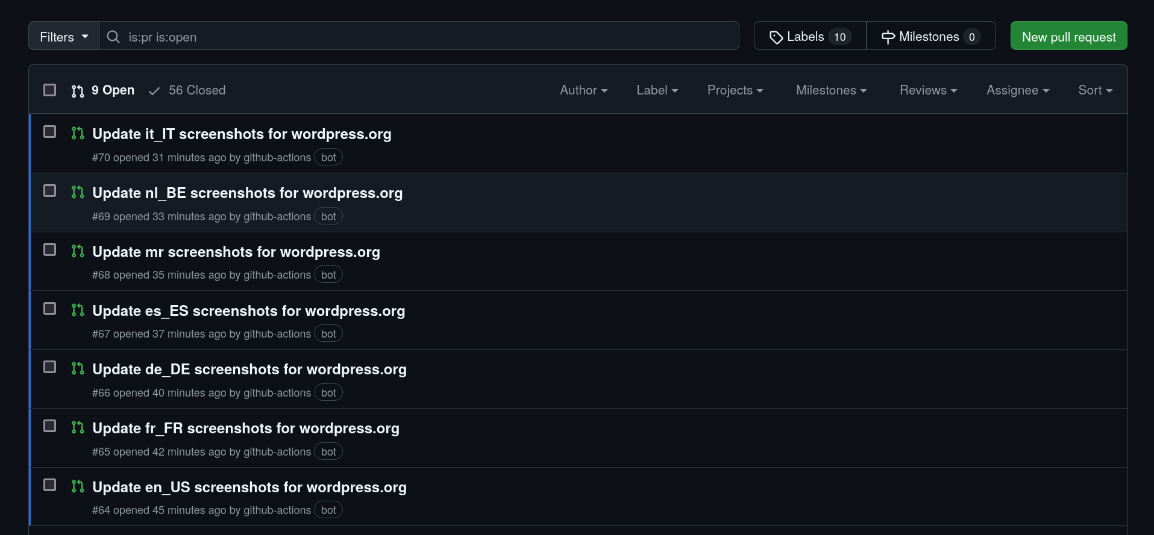Click the checkmark icon beside 56 Closed
Screen dimensions: 1154x535
tap(154, 91)
